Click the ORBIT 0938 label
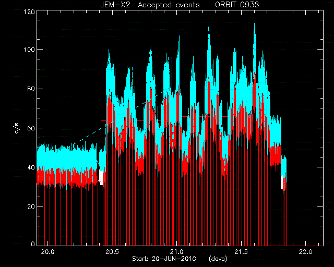Image resolution: width=334 pixels, height=267 pixels. click(x=237, y=5)
